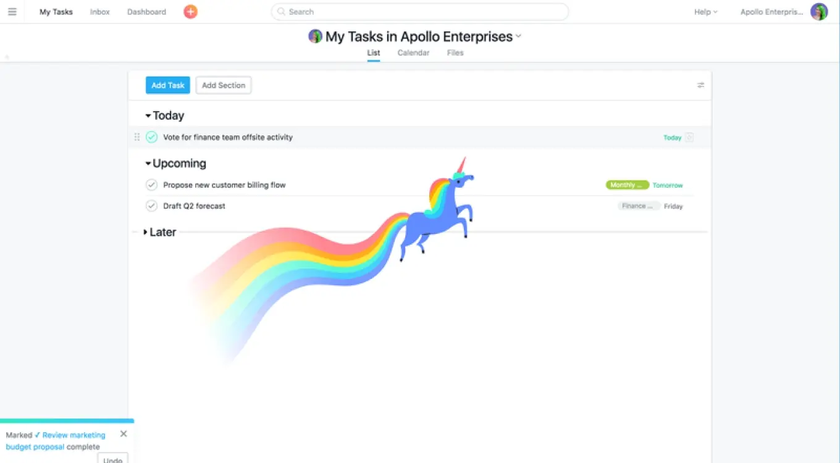Switch to the Calendar tab
This screenshot has width=840, height=463.
[413, 53]
